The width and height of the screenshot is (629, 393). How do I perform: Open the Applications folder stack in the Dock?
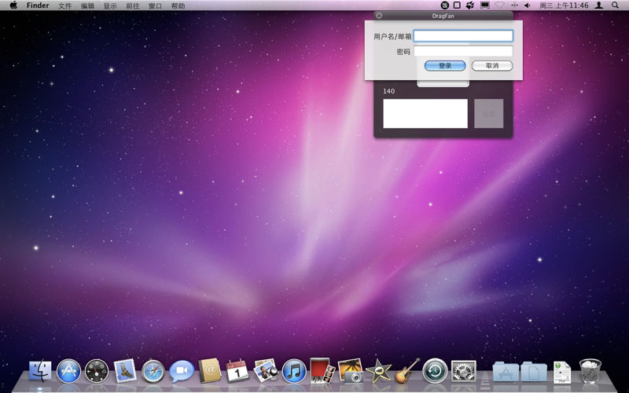[506, 371]
